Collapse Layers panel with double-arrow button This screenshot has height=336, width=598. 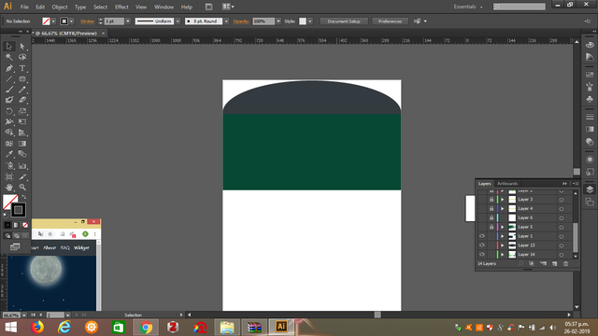coord(564,184)
